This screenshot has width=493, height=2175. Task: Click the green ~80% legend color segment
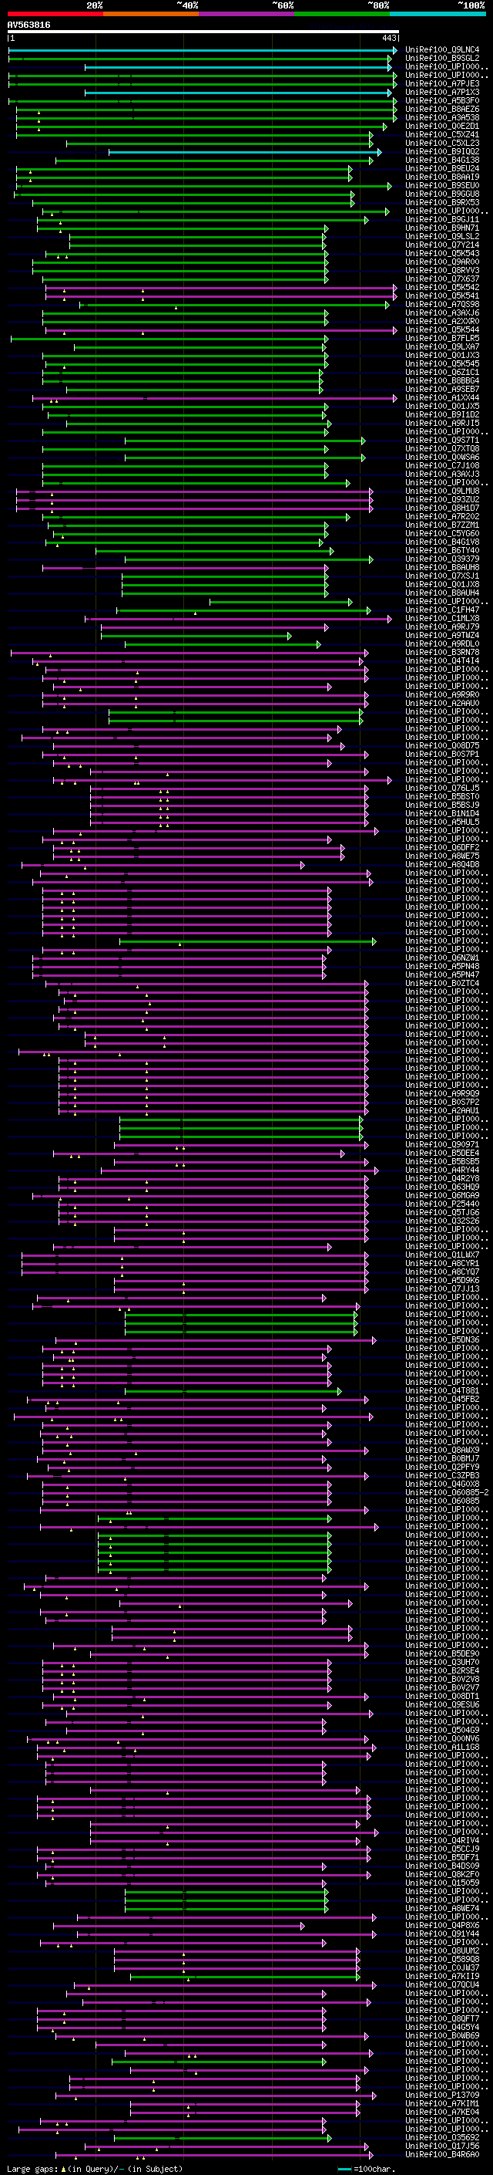(x=342, y=14)
